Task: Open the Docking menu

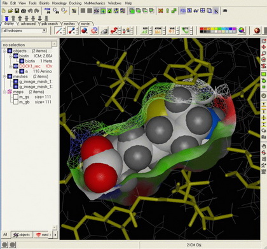Action: [x=75, y=3]
